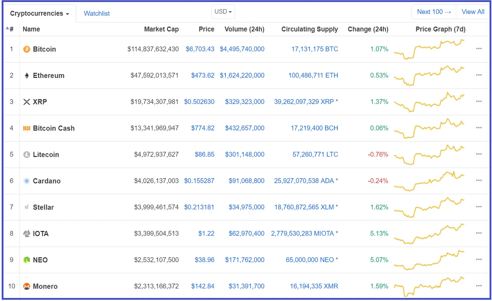
Task: Open the Bitcoin Cash name link
Action: [54, 128]
